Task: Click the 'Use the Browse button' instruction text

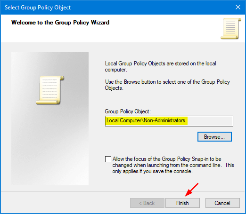Action: click(x=167, y=85)
